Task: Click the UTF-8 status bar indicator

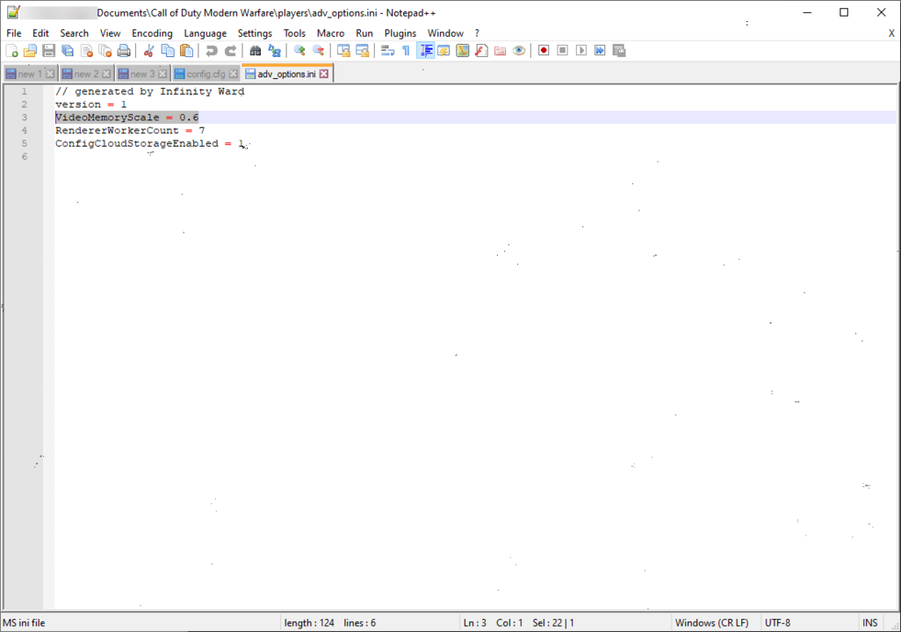Action: pyautogui.click(x=776, y=622)
